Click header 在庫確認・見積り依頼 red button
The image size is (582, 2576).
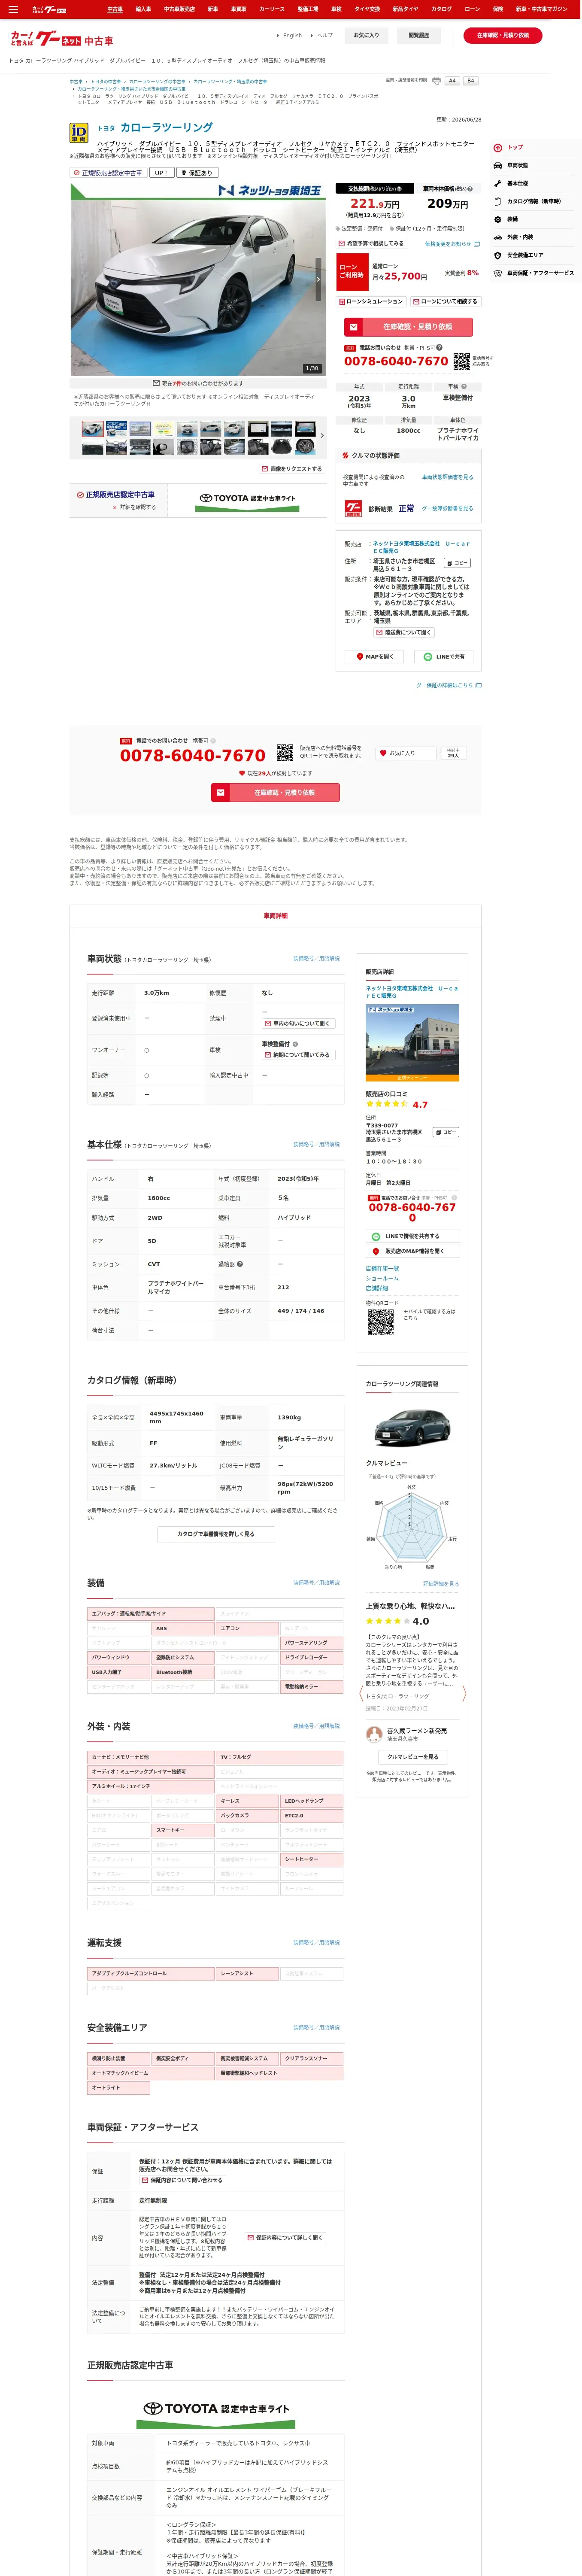click(503, 35)
